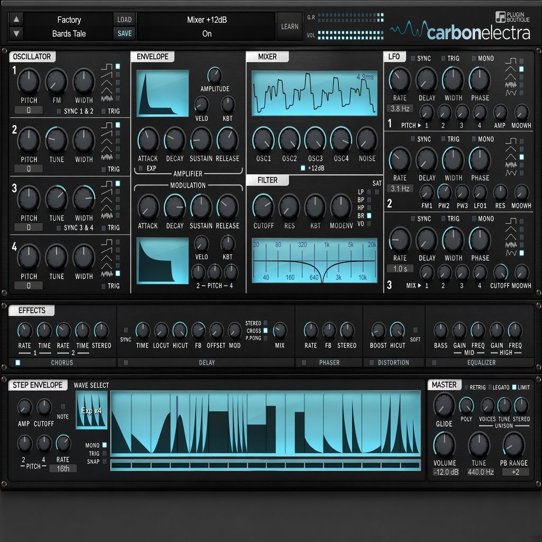Select HP filter type

[x=369, y=207]
